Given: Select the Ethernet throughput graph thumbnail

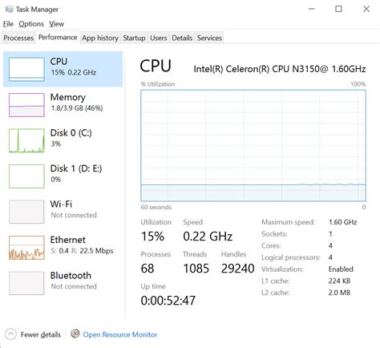Looking at the screenshot, I should click(x=26, y=248).
